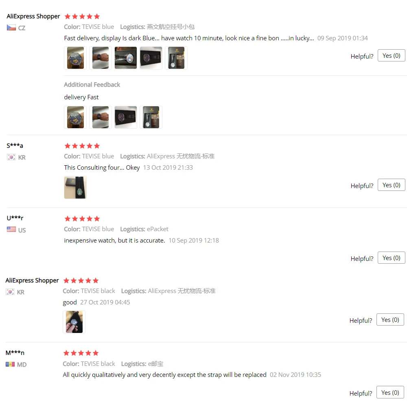Click the South Korea flag beside S***a
The image size is (407, 407).
[11, 157]
